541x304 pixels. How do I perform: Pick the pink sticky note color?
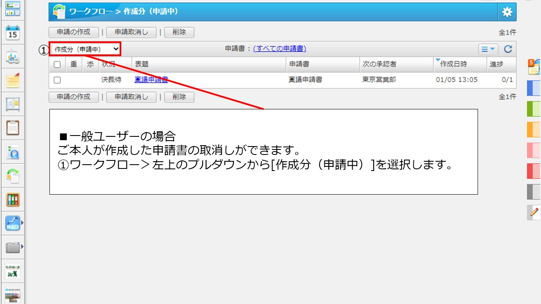(x=534, y=150)
